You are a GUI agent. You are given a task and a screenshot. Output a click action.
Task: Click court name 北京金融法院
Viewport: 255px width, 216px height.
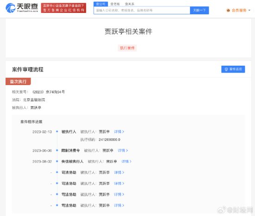(34, 100)
